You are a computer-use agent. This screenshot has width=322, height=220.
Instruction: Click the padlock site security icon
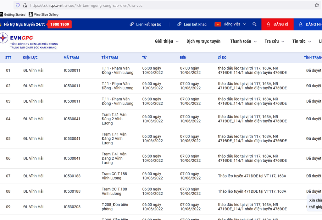coord(25,5)
